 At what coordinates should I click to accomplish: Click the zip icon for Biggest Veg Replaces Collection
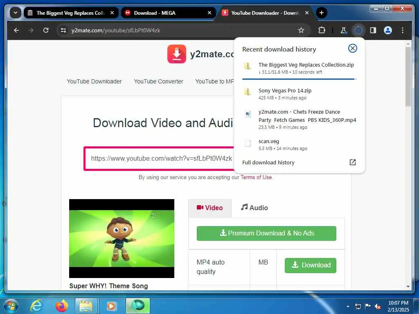pyautogui.click(x=248, y=66)
